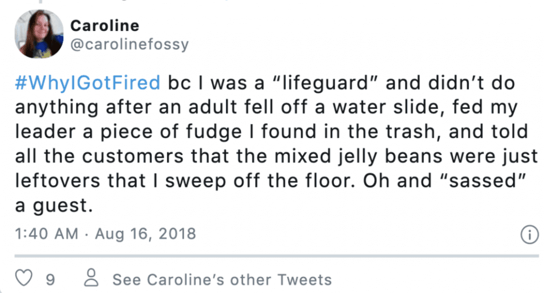
Task: Click the Caroline display name
Action: point(105,25)
